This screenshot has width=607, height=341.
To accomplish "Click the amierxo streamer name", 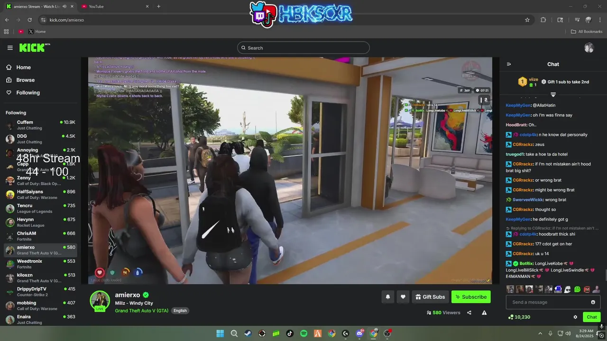I will [x=127, y=295].
